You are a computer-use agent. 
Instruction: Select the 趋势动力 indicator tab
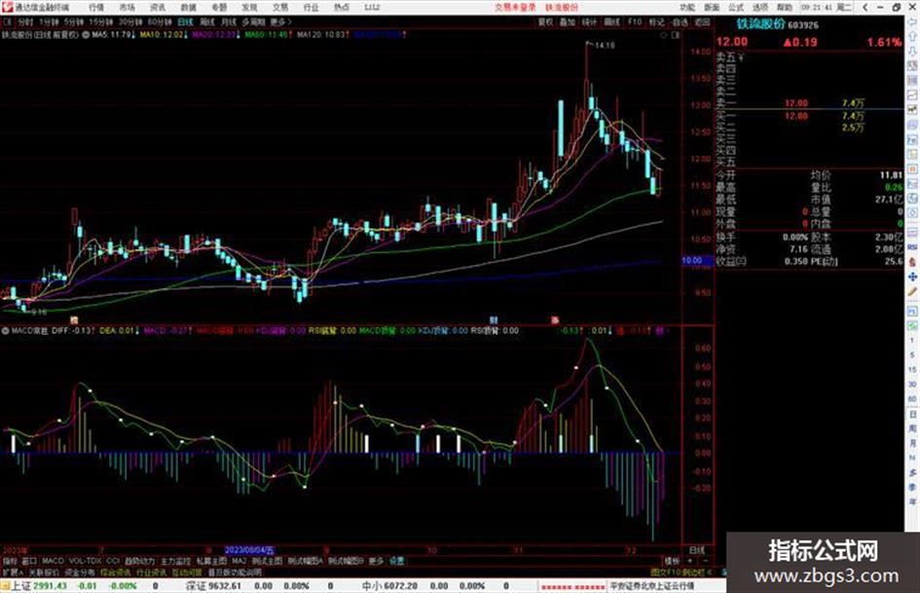[x=139, y=561]
